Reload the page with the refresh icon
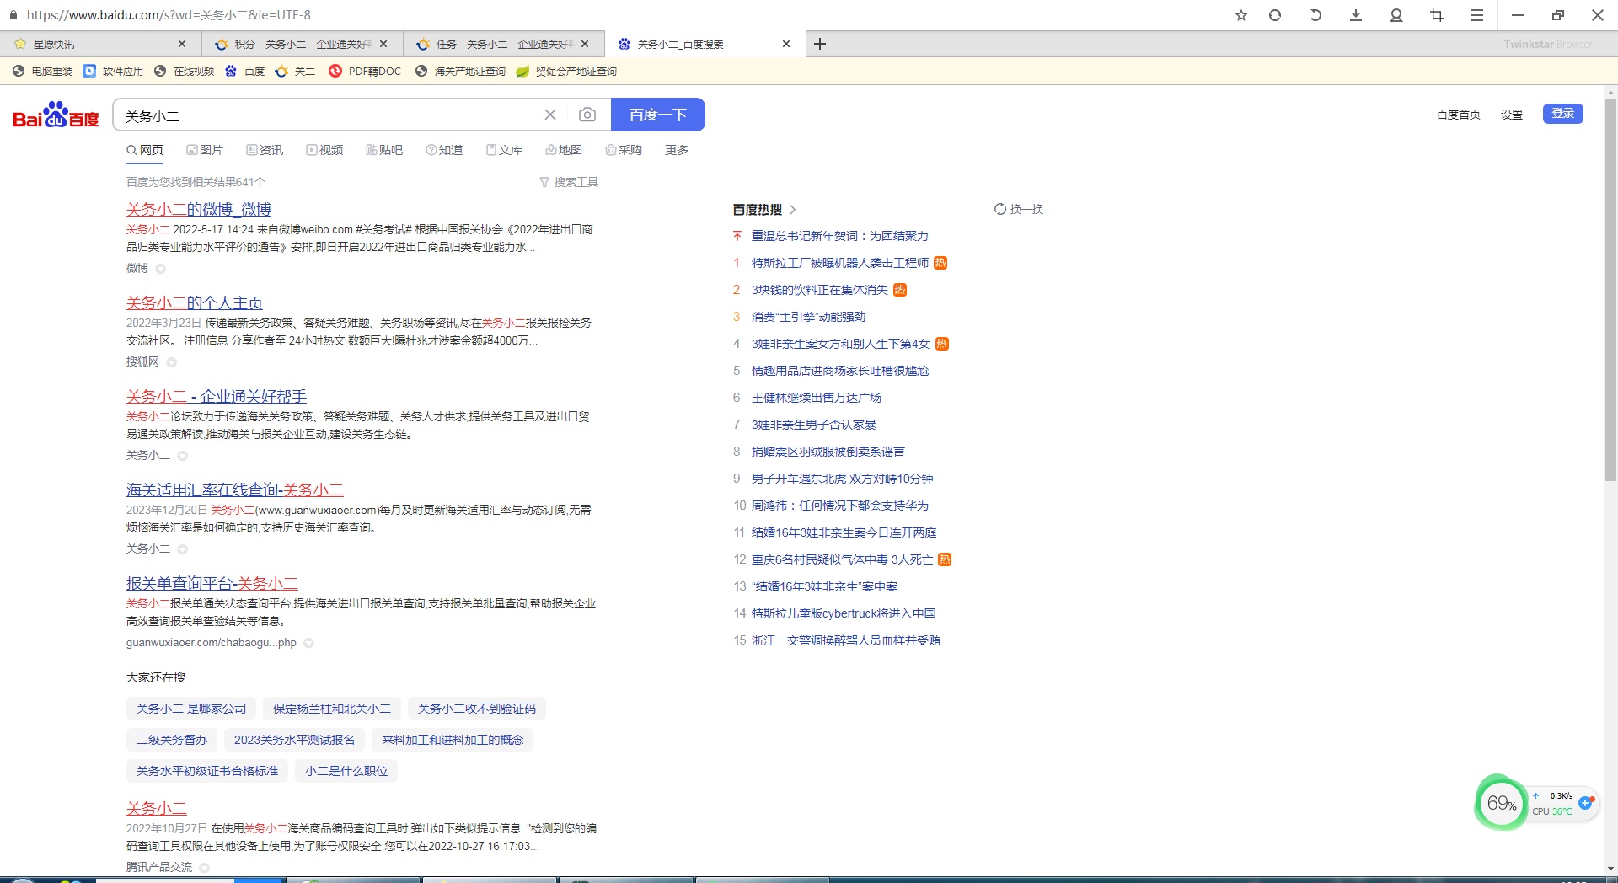 pos(1275,15)
